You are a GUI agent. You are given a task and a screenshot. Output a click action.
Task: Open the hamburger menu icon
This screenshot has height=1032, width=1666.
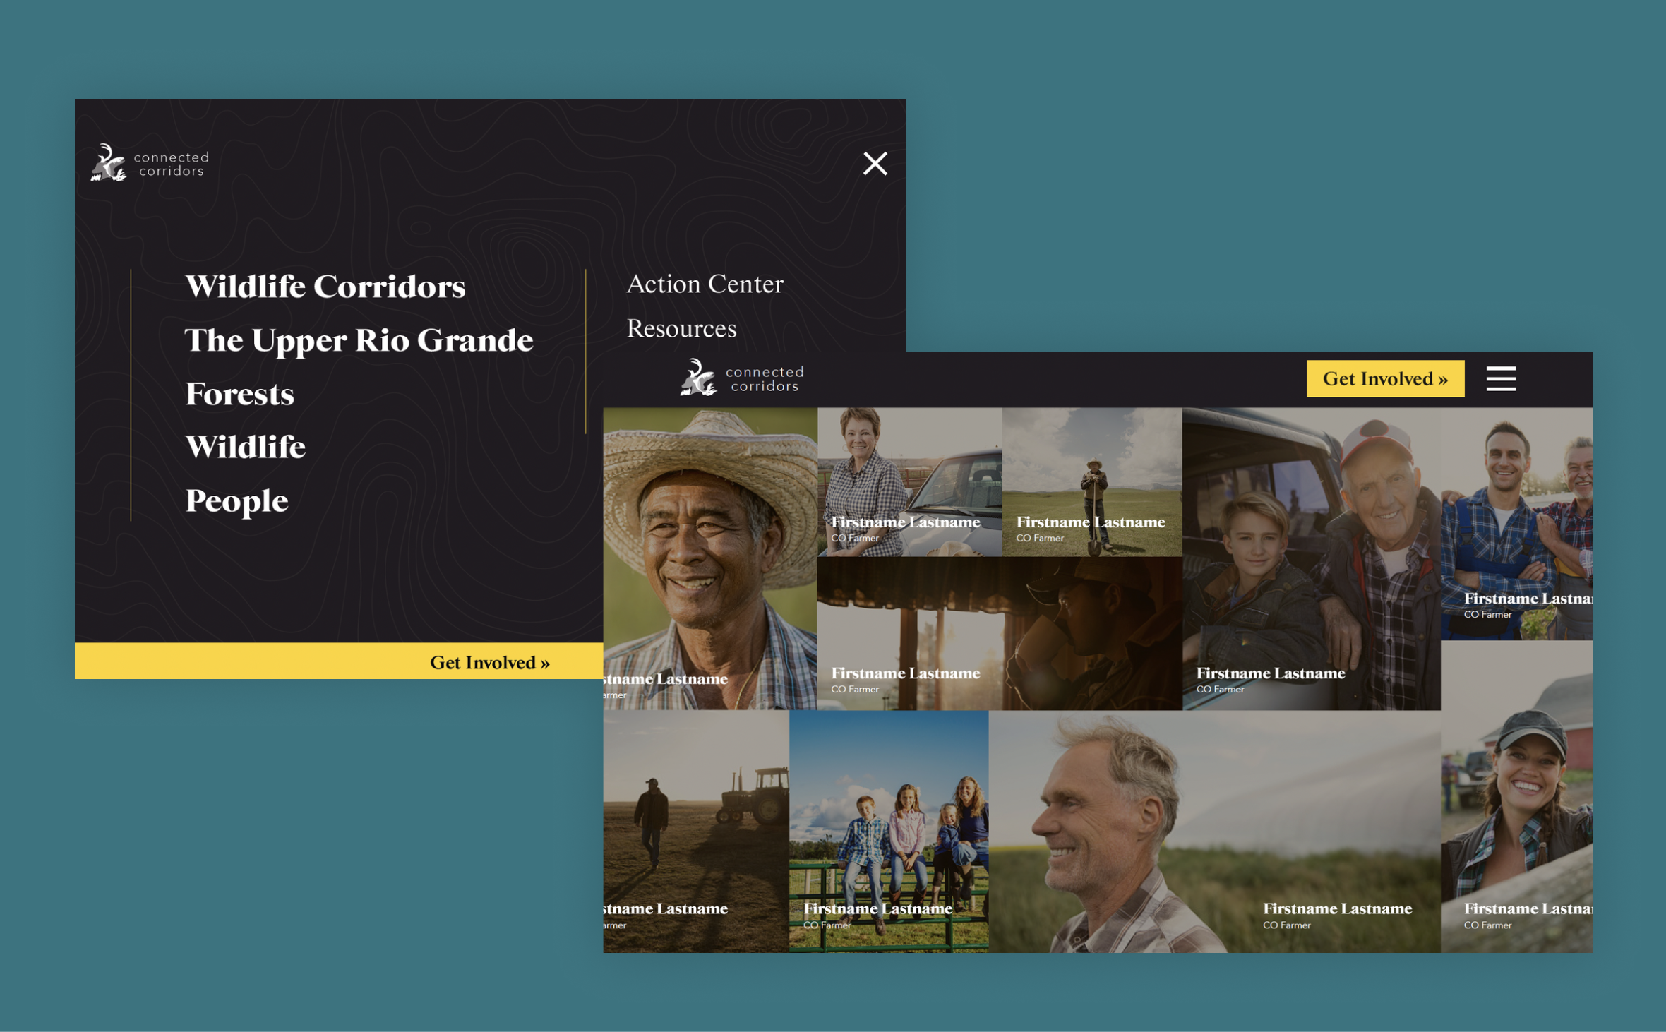point(1500,378)
